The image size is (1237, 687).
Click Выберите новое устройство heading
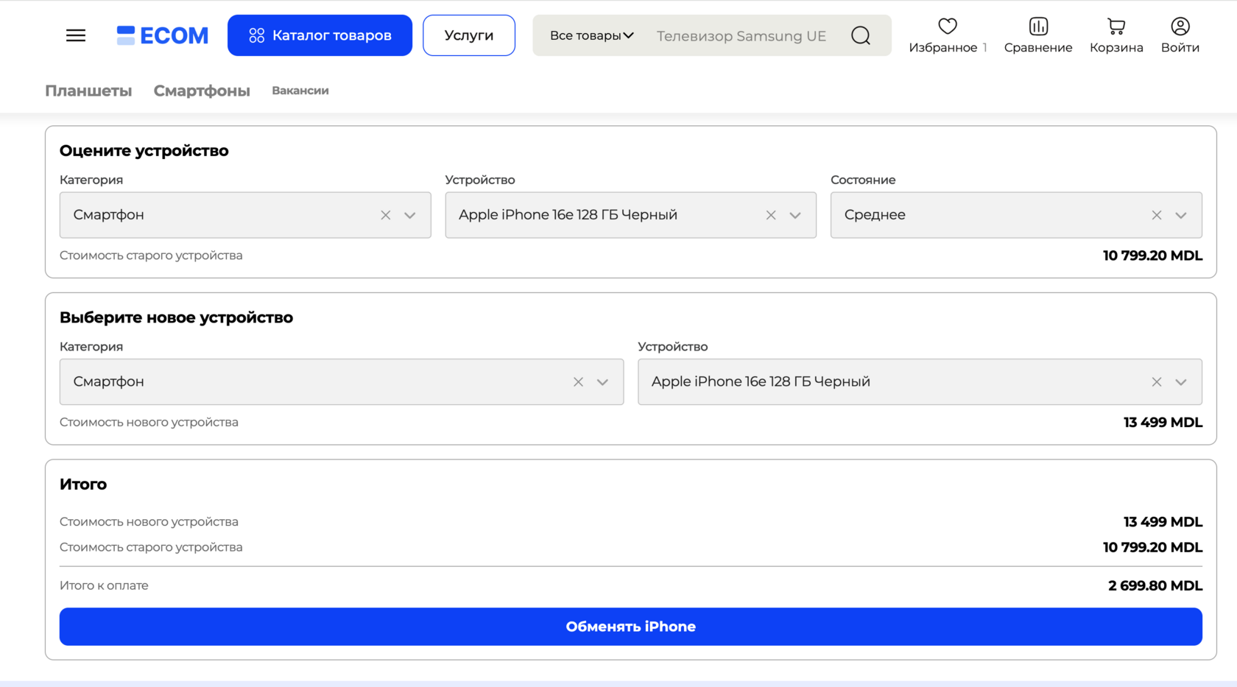point(176,317)
